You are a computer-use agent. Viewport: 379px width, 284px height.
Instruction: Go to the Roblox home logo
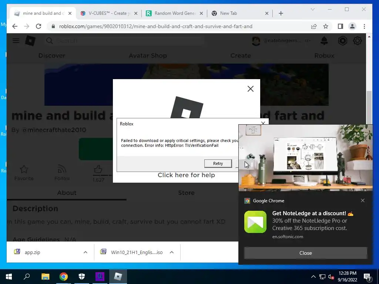30,41
